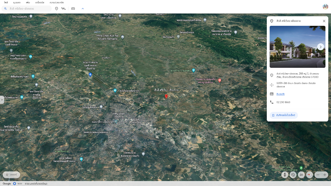Click the hill tribe village camera marker
331x186 pixels.
(30, 57)
